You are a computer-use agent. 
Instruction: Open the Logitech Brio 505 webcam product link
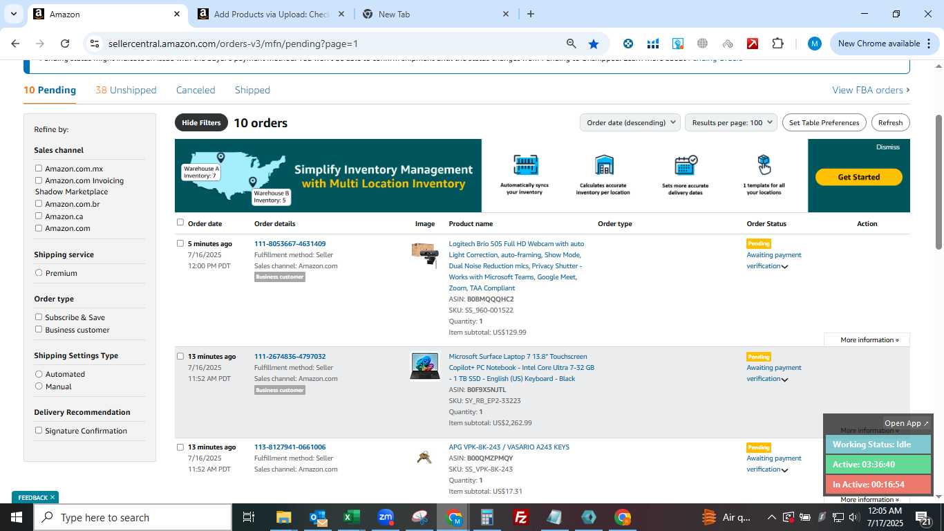click(516, 265)
